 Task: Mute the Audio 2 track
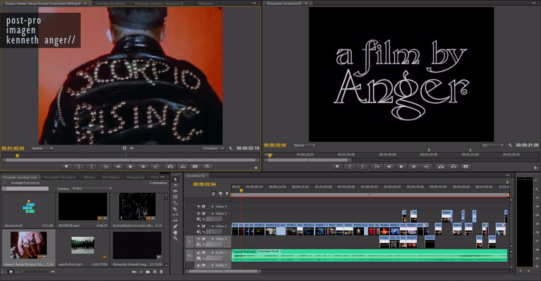pyautogui.click(x=199, y=265)
